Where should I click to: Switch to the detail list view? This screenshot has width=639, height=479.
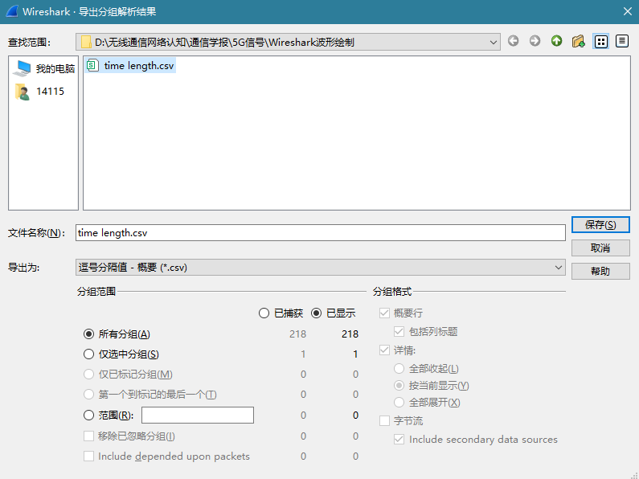(622, 41)
